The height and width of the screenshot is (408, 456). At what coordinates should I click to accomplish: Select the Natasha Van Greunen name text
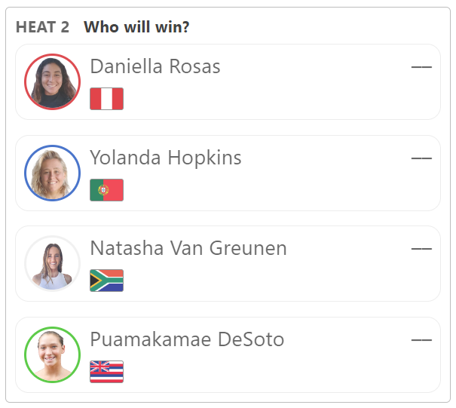(188, 248)
